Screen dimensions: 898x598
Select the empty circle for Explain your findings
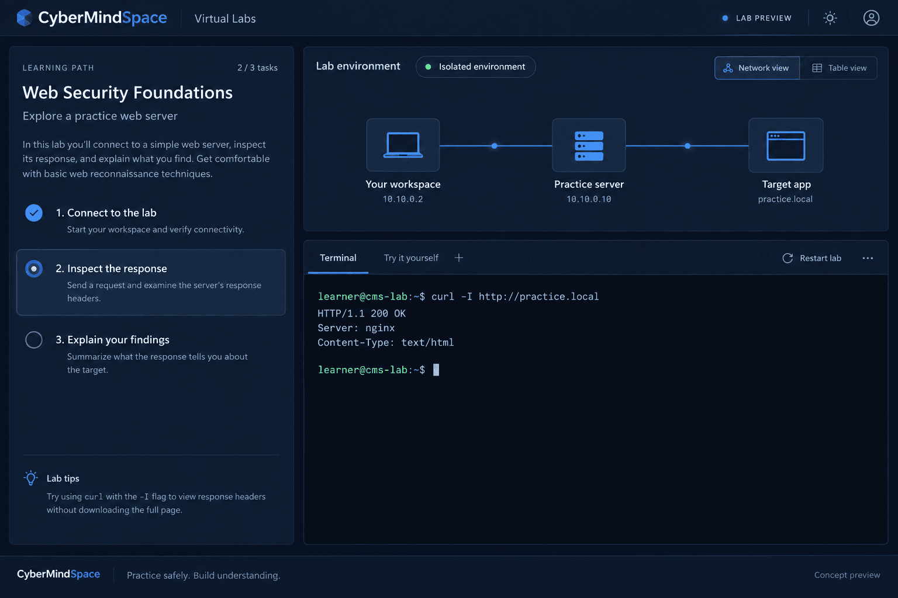coord(34,340)
